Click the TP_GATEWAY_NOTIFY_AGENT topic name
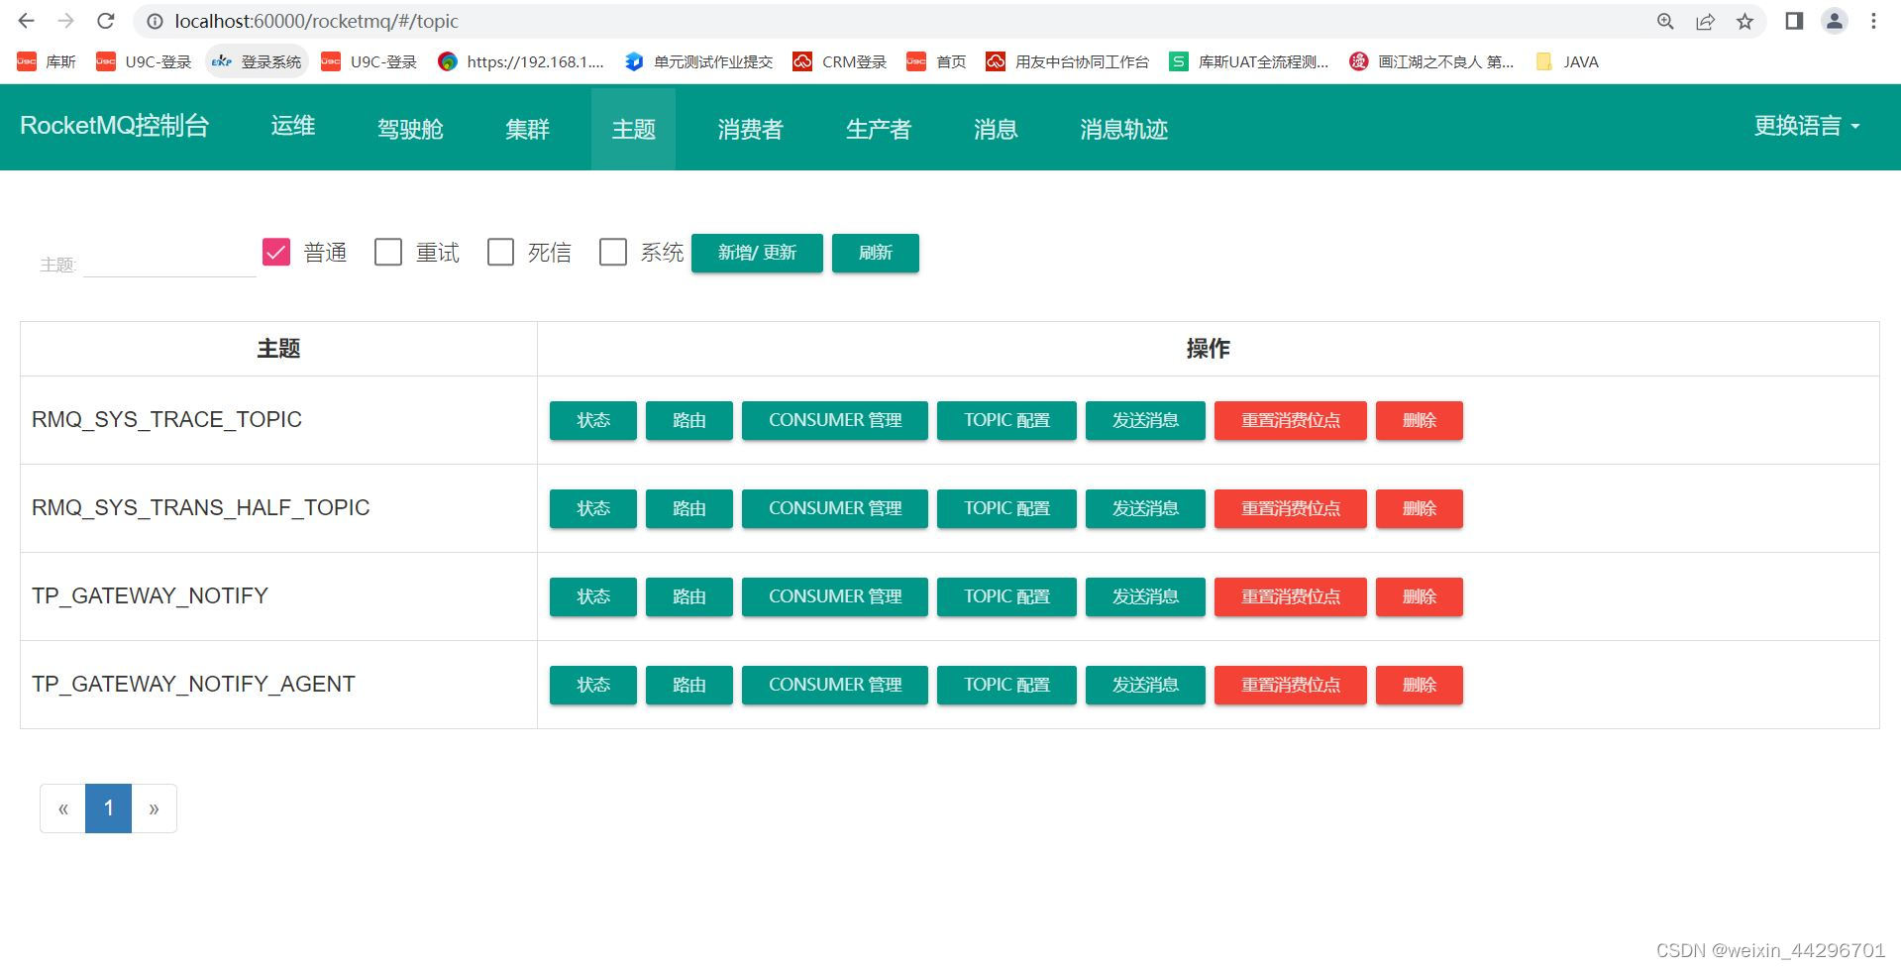Image resolution: width=1901 pixels, height=969 pixels. click(193, 684)
